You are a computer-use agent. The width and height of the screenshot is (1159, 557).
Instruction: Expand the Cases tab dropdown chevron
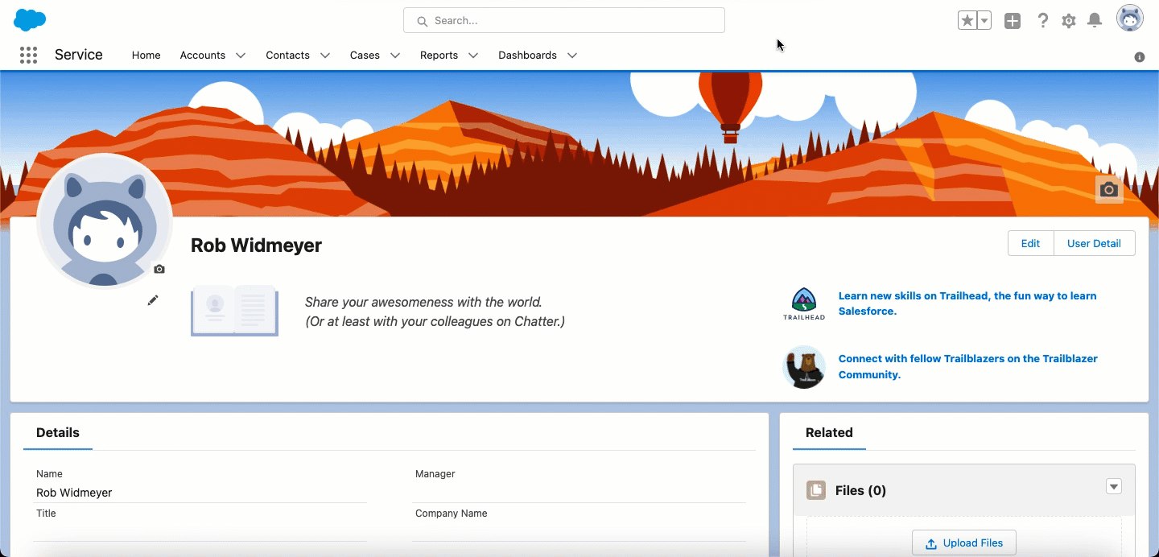click(x=395, y=56)
